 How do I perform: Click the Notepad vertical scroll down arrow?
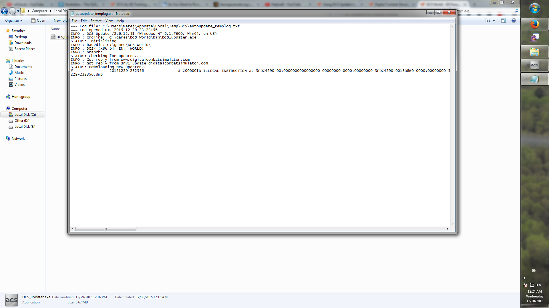[x=453, y=224]
